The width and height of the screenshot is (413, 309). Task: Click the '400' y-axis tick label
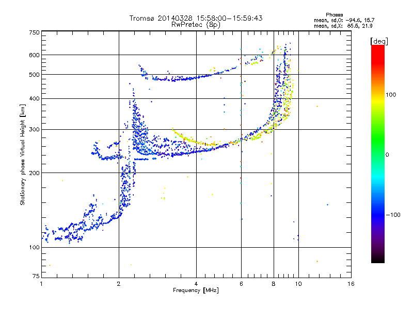(34, 99)
